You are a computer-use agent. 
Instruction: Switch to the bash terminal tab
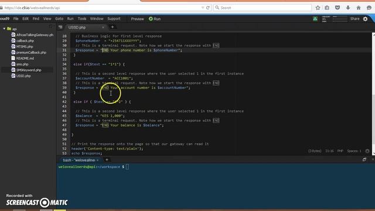79,160
